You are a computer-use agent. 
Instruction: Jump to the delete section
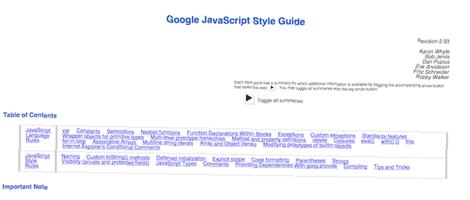320,140
